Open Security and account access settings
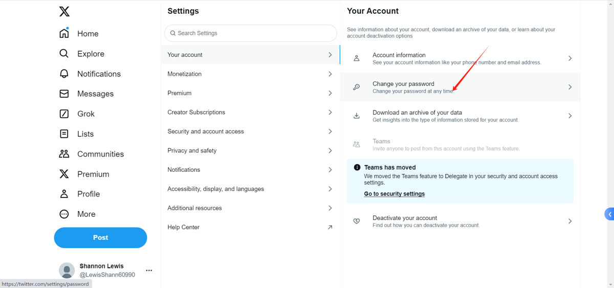Viewport: 614px width, 288px height. [x=206, y=131]
